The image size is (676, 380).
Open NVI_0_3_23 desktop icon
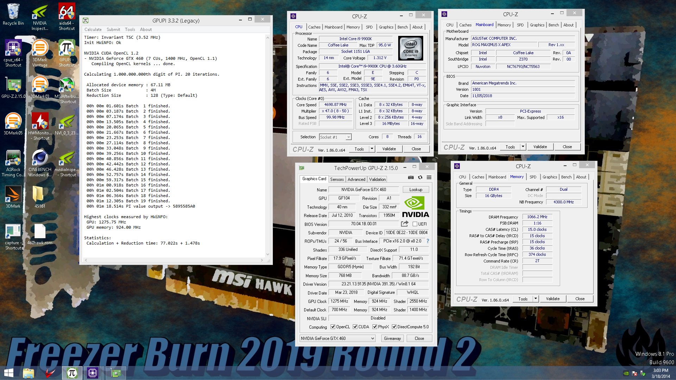pyautogui.click(x=67, y=124)
